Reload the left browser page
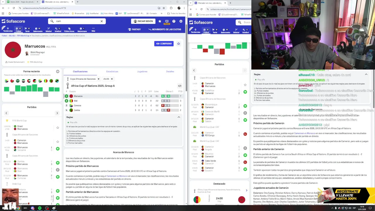This screenshot has height=211, width=375. [13, 8]
